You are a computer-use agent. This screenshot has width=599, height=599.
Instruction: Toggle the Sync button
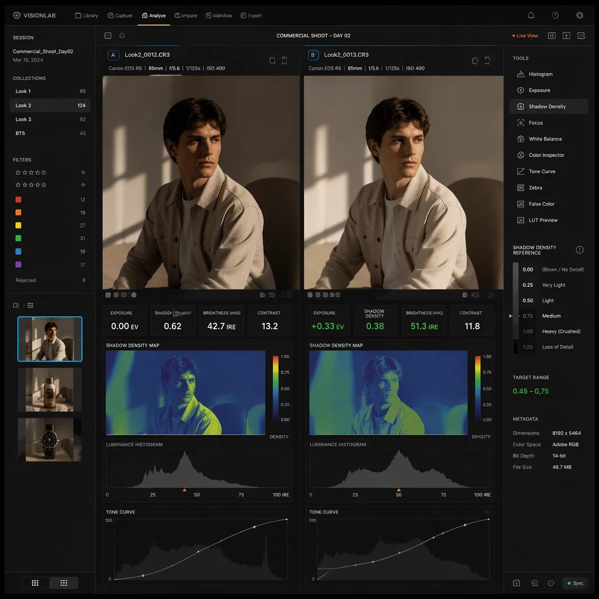point(576,583)
